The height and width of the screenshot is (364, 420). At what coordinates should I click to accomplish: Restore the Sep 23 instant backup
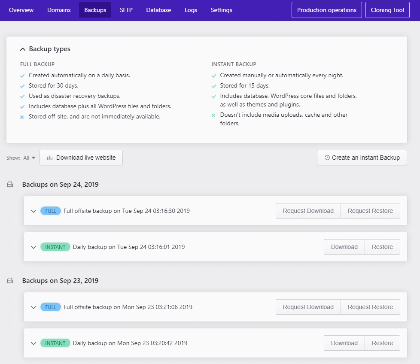click(382, 343)
